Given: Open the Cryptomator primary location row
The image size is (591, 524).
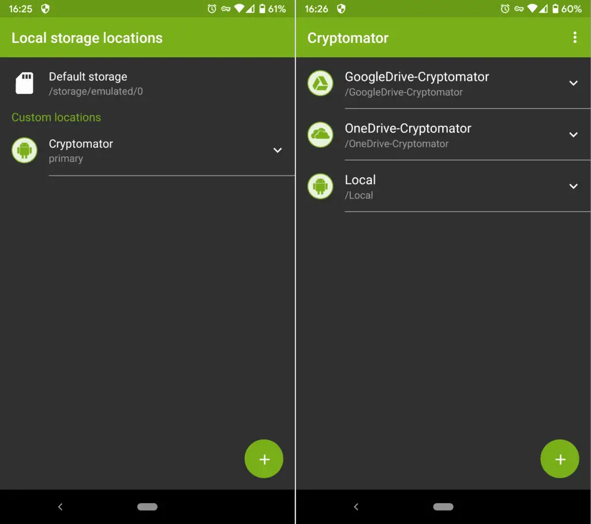Looking at the screenshot, I should 147,151.
